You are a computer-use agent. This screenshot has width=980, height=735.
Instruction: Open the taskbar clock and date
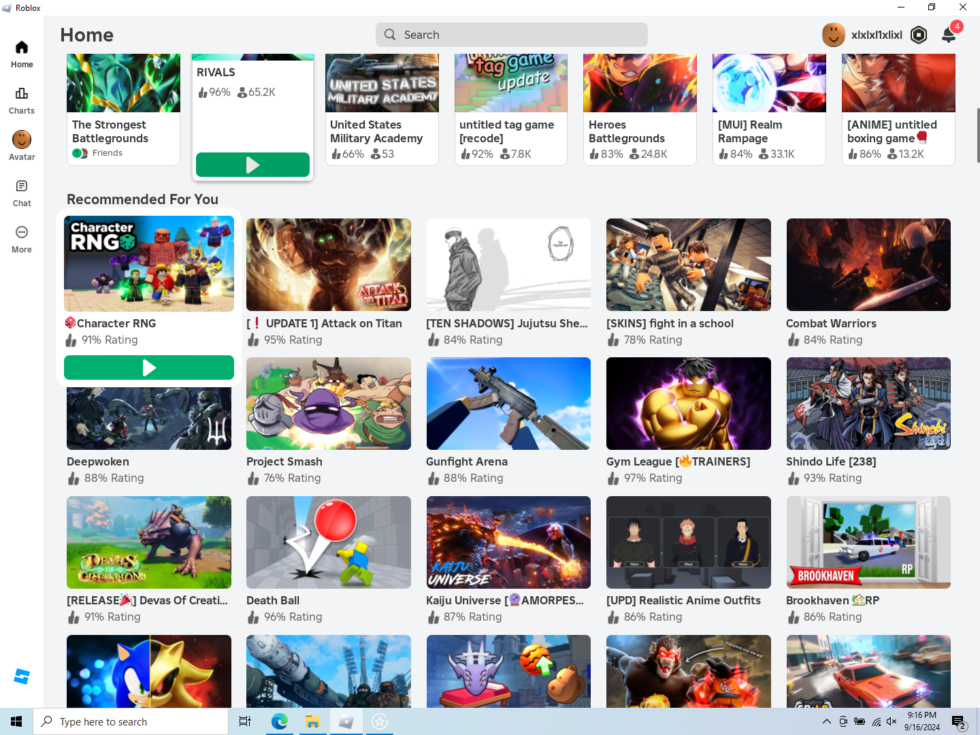(x=922, y=721)
